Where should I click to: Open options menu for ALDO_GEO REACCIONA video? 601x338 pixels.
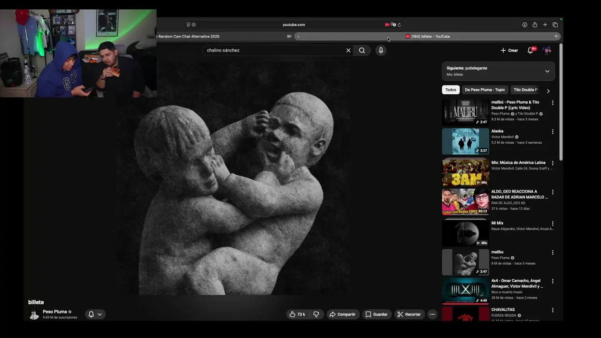coord(552,192)
